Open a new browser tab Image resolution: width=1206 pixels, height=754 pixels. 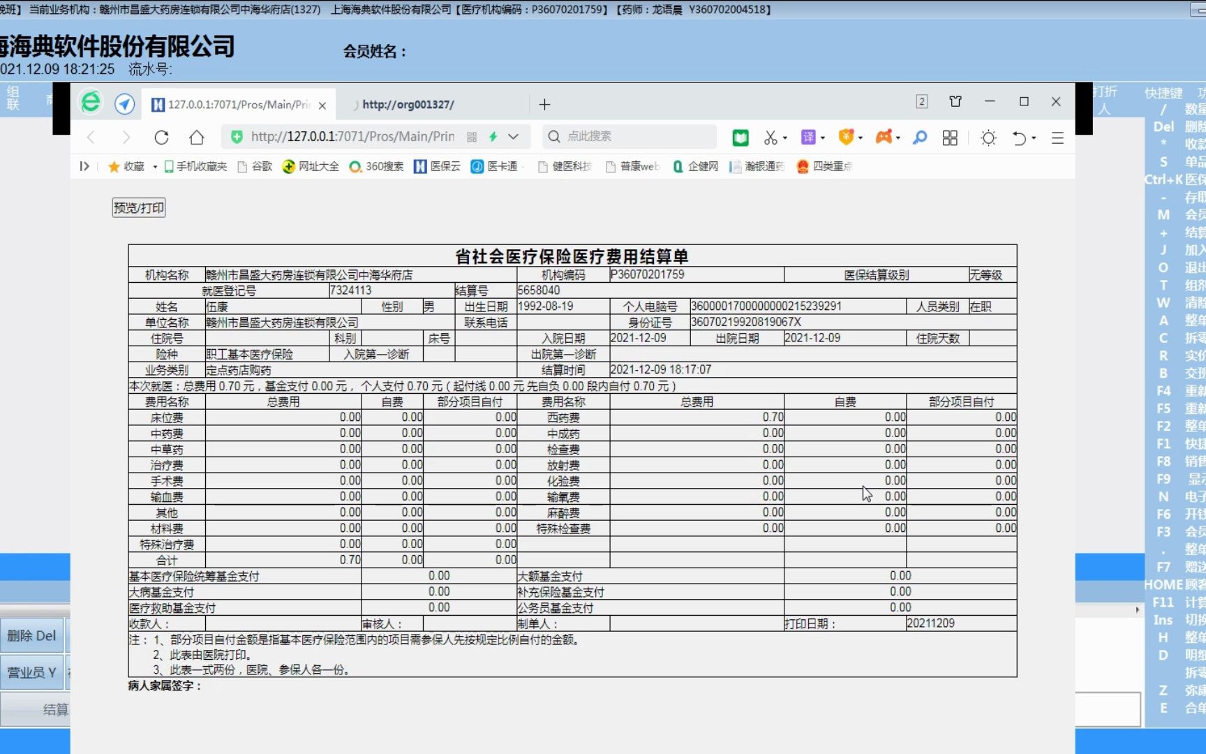[544, 104]
